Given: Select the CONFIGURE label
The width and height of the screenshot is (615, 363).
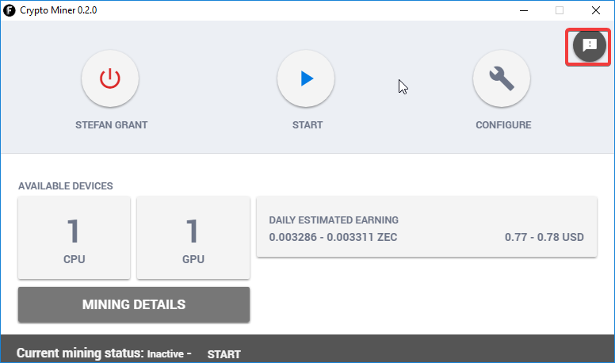Looking at the screenshot, I should point(503,125).
